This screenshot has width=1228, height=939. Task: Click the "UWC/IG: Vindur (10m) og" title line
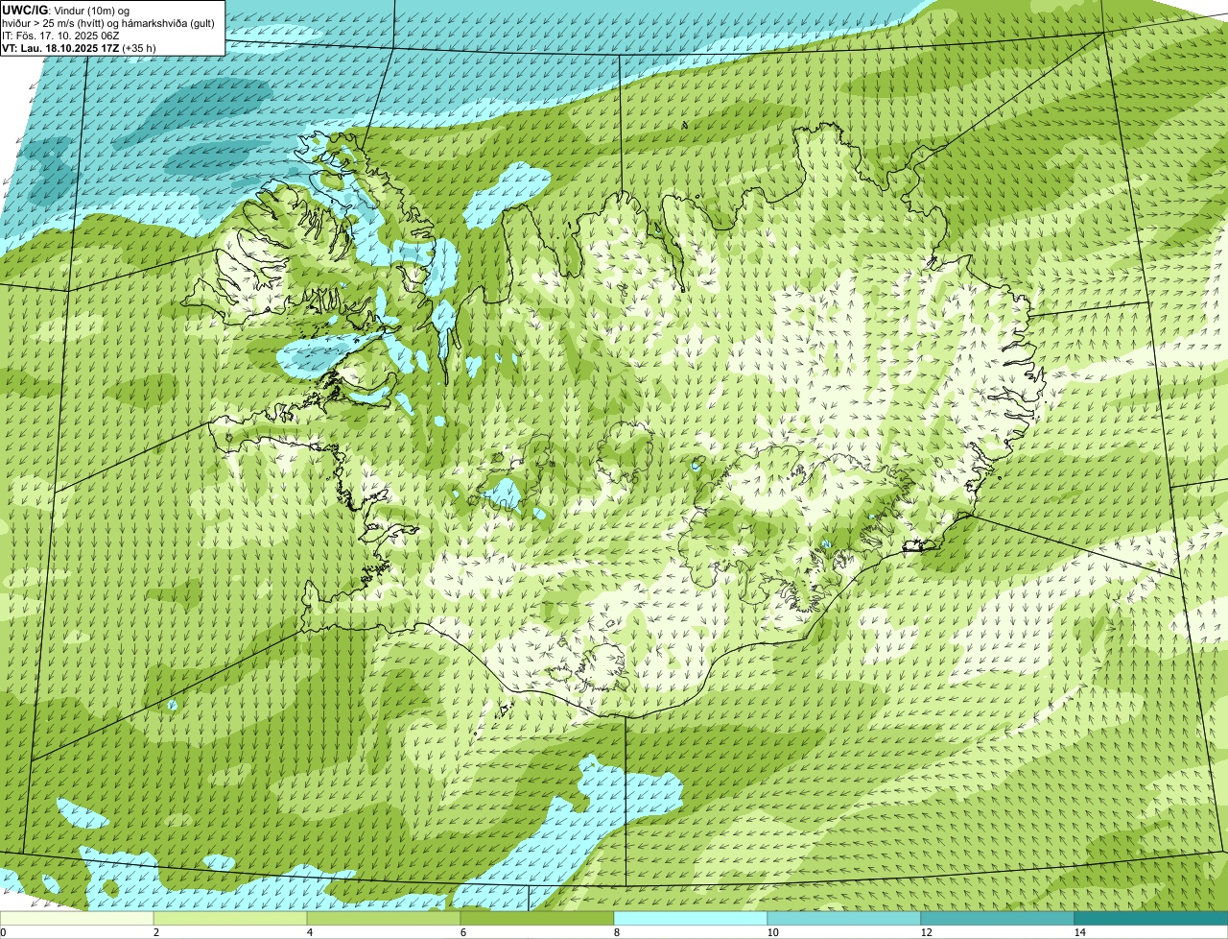(x=66, y=10)
